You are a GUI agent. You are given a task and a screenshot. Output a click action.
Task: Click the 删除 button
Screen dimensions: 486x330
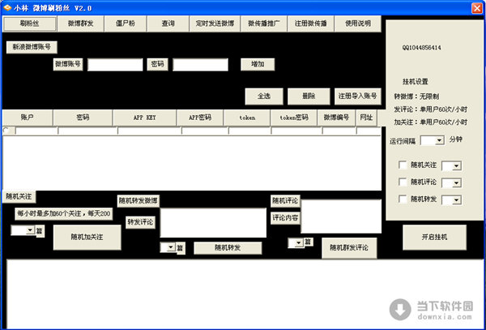coord(309,96)
